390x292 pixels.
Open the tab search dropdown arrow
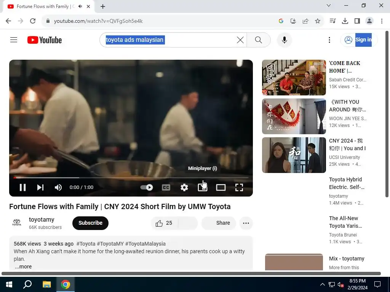pyautogui.click(x=329, y=5)
